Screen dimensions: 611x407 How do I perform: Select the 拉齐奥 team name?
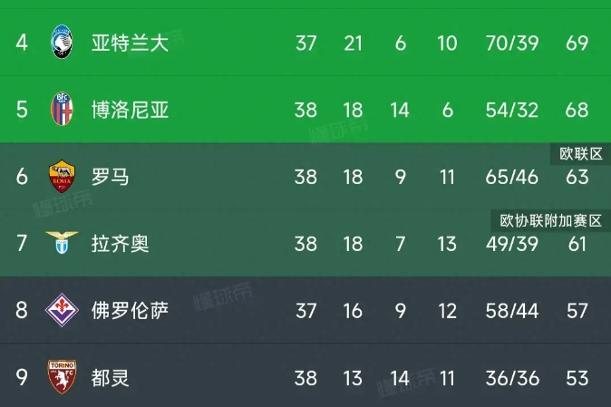tap(121, 244)
